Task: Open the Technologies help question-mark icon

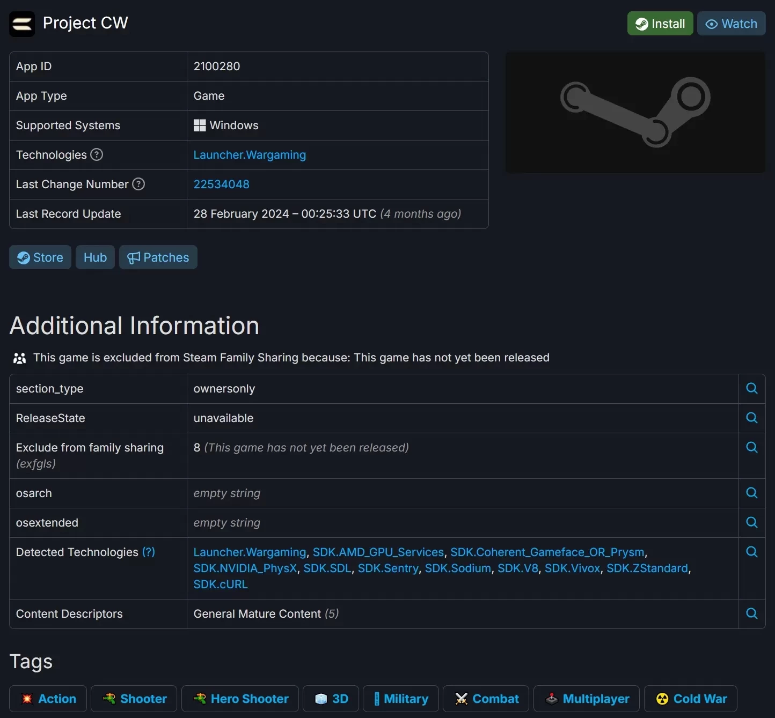Action: click(x=97, y=154)
